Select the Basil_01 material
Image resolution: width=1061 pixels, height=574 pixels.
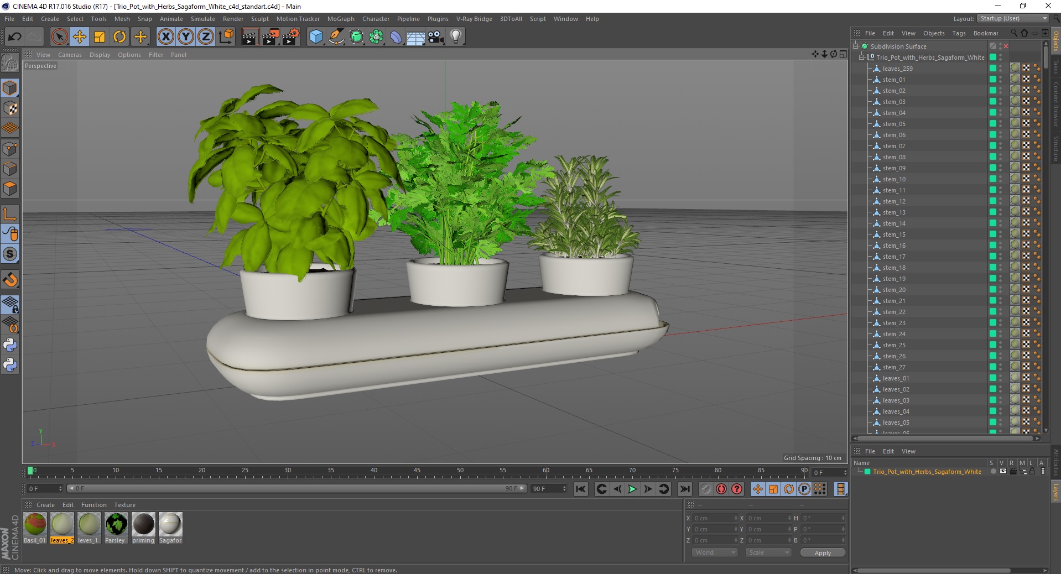click(35, 528)
